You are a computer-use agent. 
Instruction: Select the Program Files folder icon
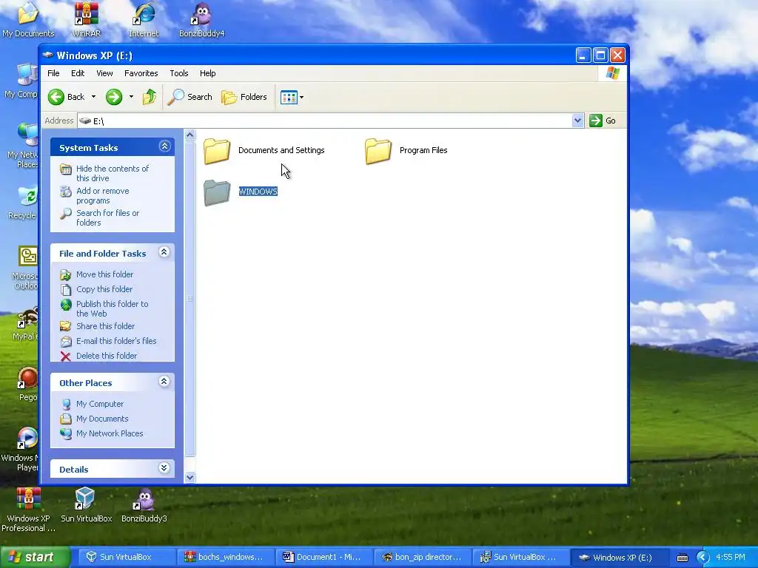[x=378, y=151]
